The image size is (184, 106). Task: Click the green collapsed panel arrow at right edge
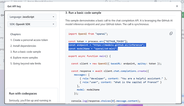pos(183,15)
